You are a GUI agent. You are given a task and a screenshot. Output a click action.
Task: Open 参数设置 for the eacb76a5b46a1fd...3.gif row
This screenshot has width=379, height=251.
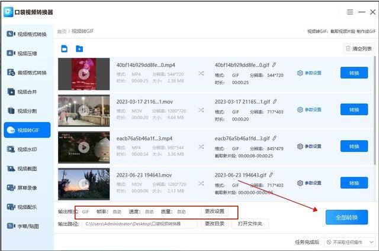pyautogui.click(x=309, y=146)
